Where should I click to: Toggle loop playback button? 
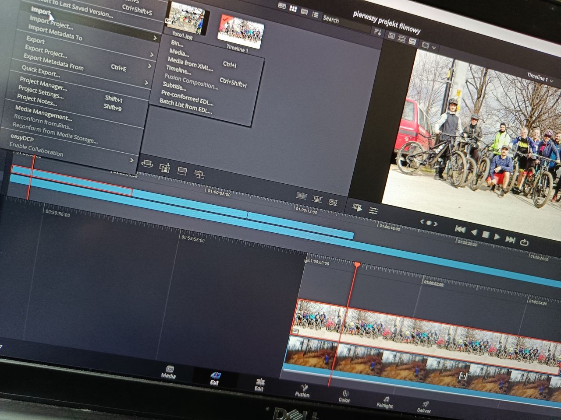point(524,242)
